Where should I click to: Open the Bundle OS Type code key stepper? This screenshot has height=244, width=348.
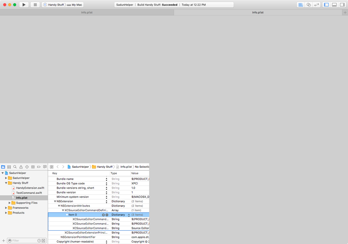tap(106, 183)
